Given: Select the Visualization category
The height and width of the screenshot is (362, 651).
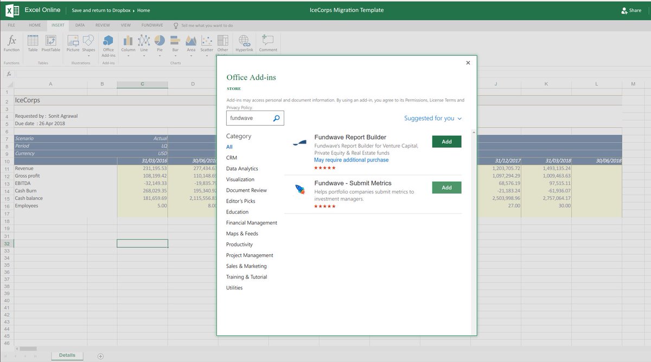Looking at the screenshot, I should (x=240, y=179).
